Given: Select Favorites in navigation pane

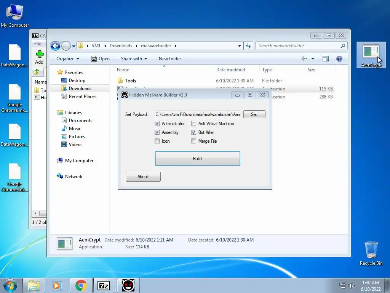Looking at the screenshot, I should pyautogui.click(x=74, y=72).
